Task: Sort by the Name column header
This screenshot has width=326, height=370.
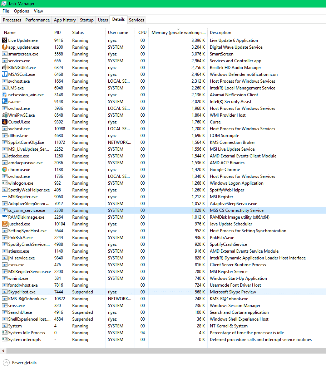Action: coord(26,32)
